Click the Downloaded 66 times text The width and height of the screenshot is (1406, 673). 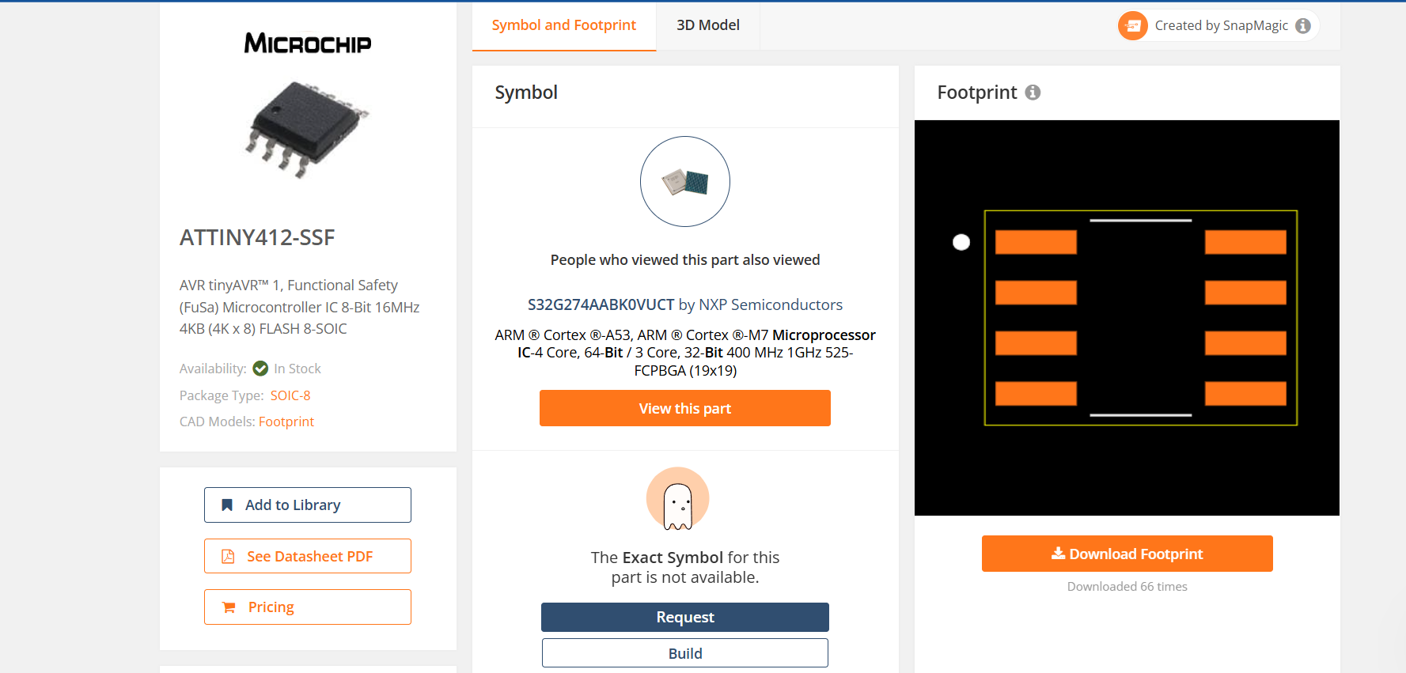click(1127, 586)
